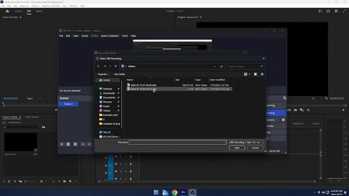The width and height of the screenshot is (349, 196).
Task: Cancel the Select OBS Recording dialog
Action: click(x=255, y=148)
